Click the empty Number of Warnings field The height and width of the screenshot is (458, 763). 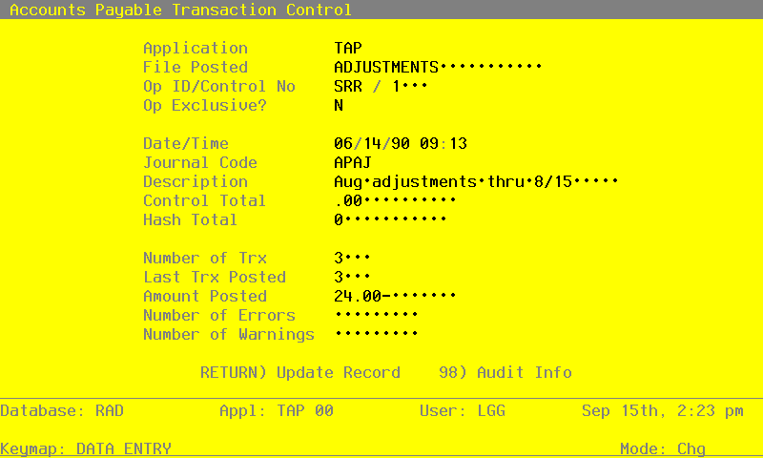click(376, 334)
